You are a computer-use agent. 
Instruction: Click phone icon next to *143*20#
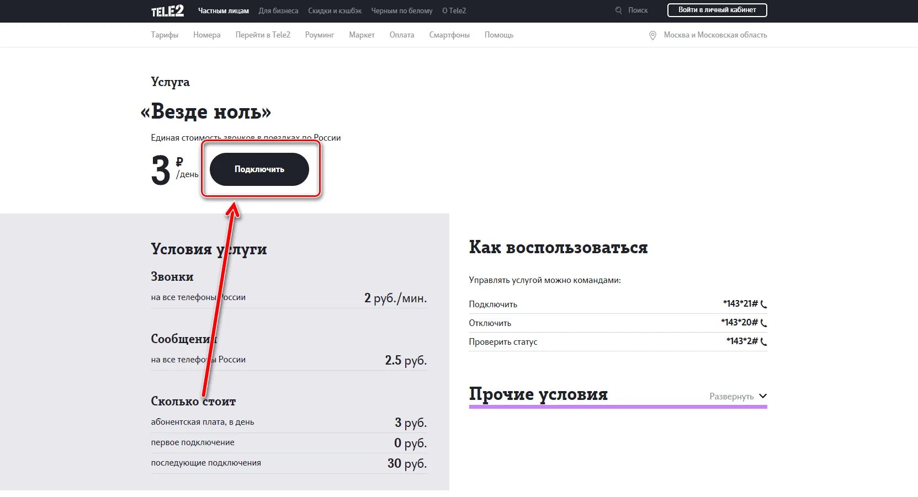click(763, 323)
